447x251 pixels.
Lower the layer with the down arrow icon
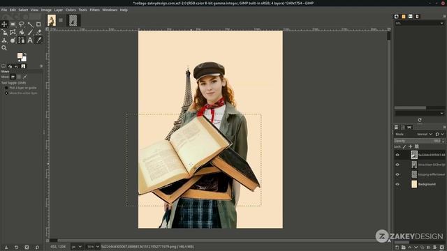(416, 248)
